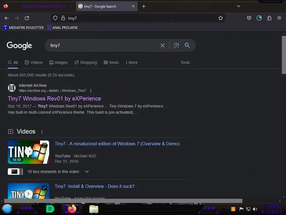Open the search Tools options

[x=185, y=62]
